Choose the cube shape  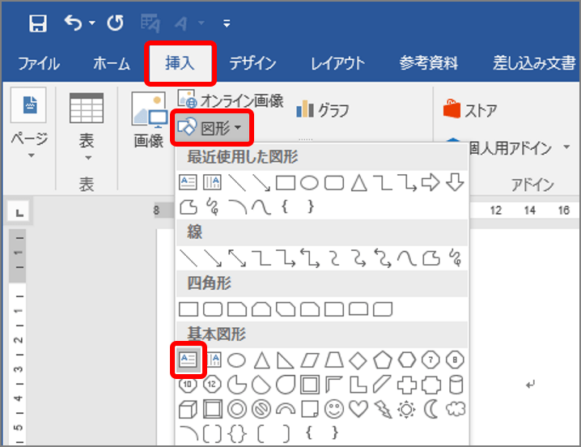[188, 410]
